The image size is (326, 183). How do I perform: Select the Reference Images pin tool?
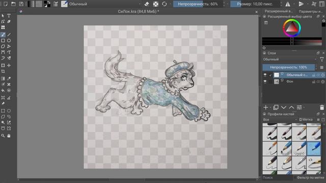pos(3,103)
